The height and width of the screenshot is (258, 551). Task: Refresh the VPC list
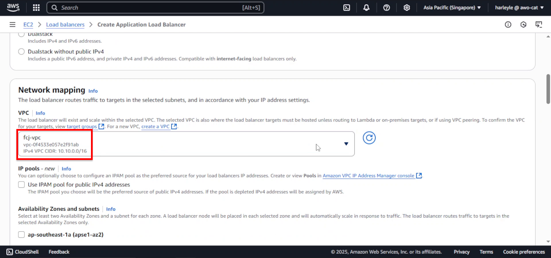pyautogui.click(x=369, y=138)
